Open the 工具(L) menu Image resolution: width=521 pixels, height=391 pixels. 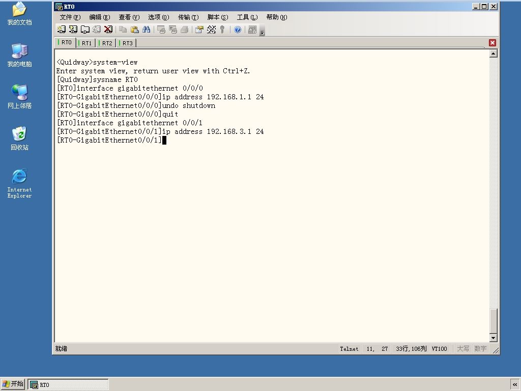[247, 17]
